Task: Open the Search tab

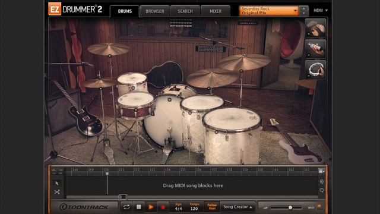Action: (x=185, y=11)
